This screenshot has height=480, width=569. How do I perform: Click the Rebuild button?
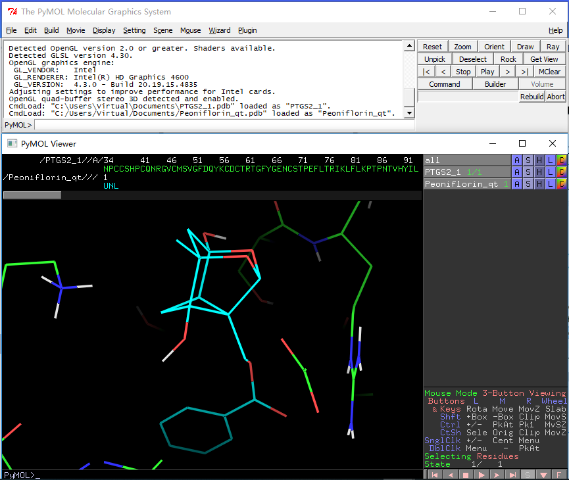click(532, 97)
